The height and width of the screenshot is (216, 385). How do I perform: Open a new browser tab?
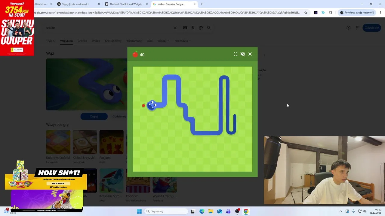[202, 4]
